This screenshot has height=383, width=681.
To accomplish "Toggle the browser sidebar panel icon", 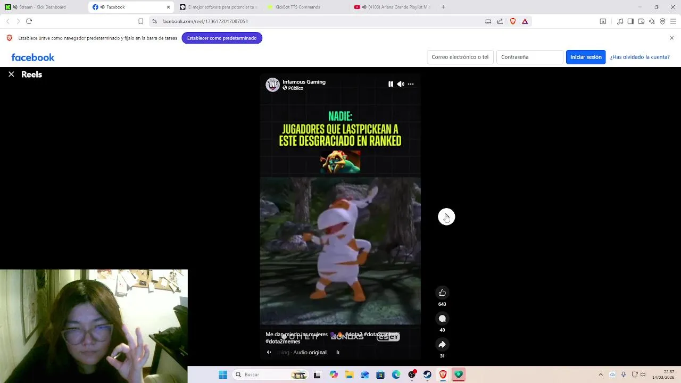I will coord(630,21).
